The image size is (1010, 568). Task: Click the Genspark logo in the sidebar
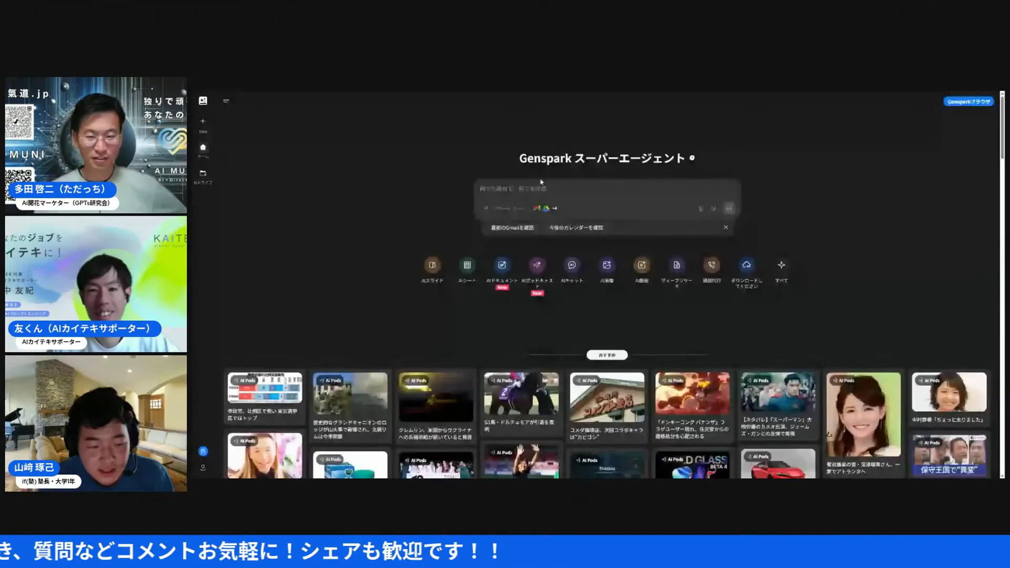(203, 100)
